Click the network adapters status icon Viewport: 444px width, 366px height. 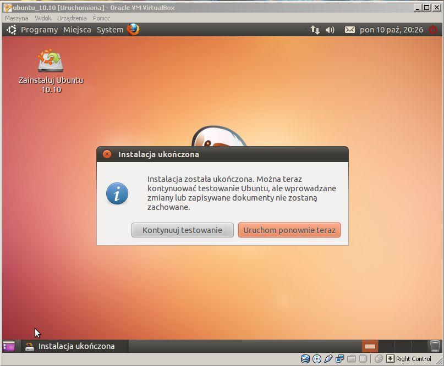coord(339,359)
